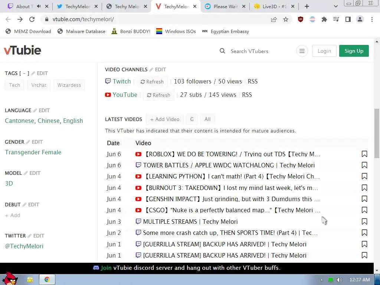Click the Login button
The height and width of the screenshot is (285, 380).
coord(324,51)
